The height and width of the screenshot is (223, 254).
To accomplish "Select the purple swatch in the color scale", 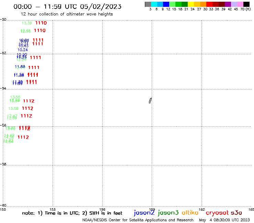I will (x=228, y=4).
